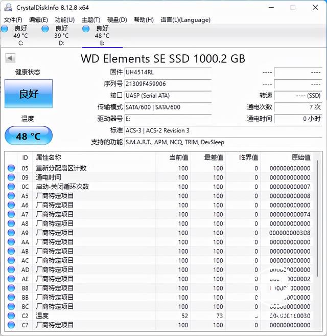Click the serial number field 21309F459906
This screenshot has height=336, width=327.
click(168, 84)
